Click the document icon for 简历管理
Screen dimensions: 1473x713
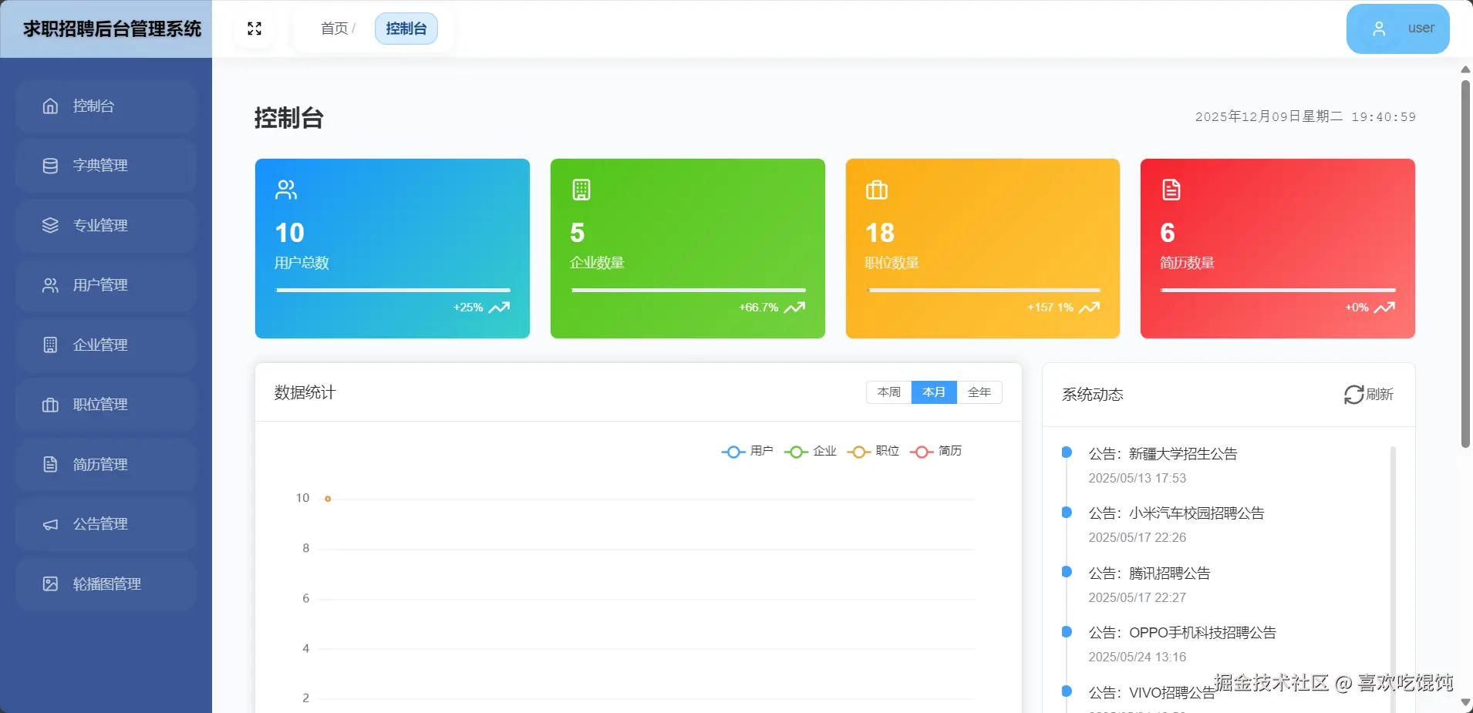coord(50,465)
